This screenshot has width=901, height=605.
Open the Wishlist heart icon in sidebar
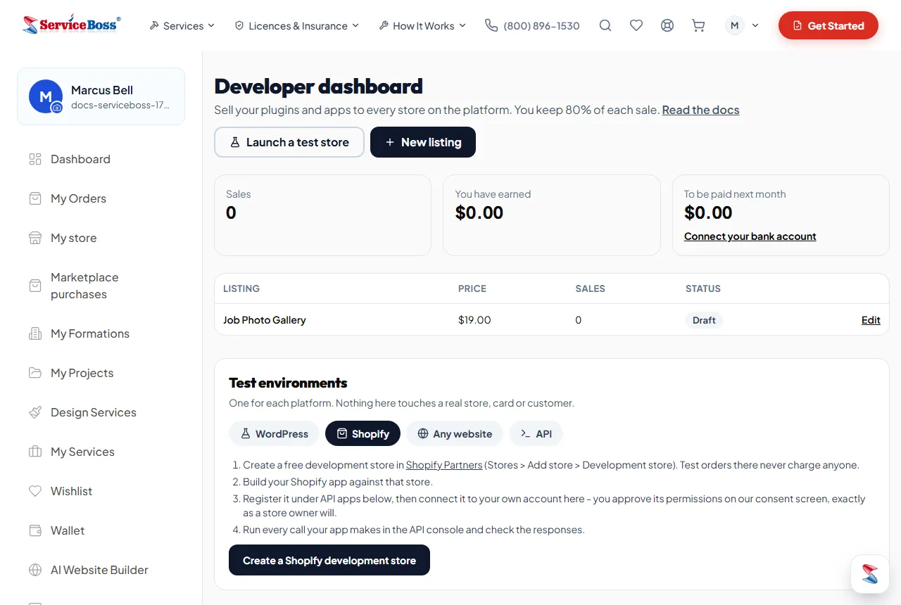tap(35, 491)
